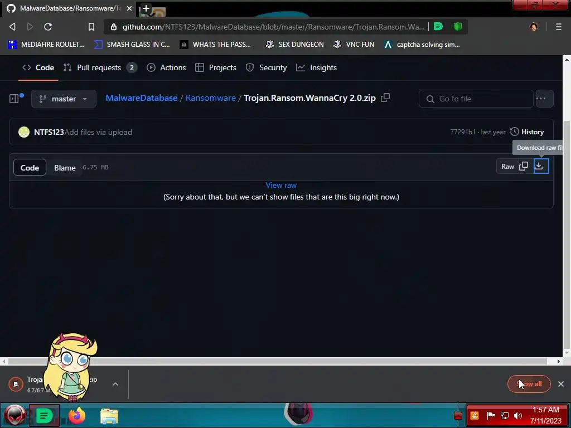Screen dimensions: 571x428
Task: Open Raw file view
Action: pos(507,166)
